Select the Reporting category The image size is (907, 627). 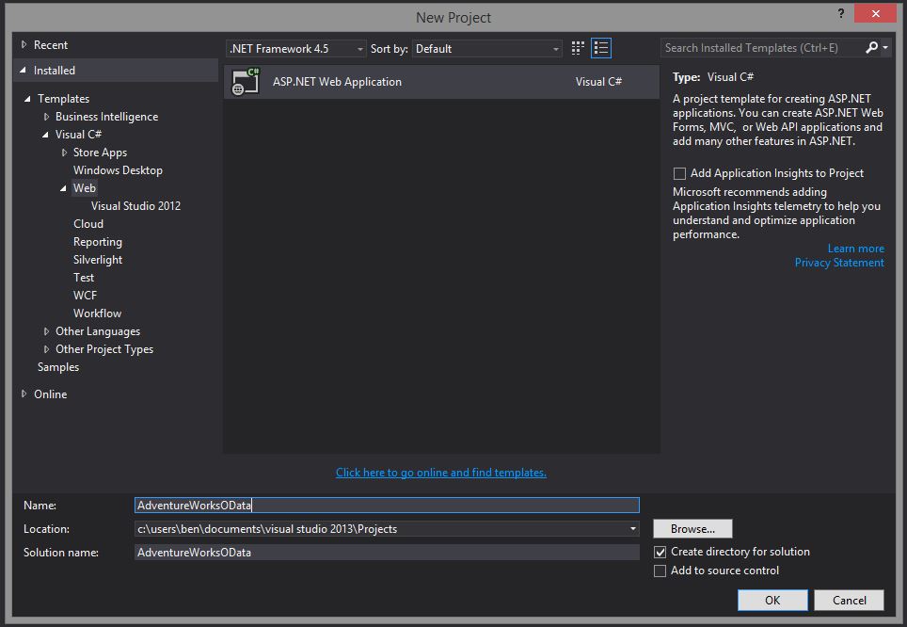[98, 242]
